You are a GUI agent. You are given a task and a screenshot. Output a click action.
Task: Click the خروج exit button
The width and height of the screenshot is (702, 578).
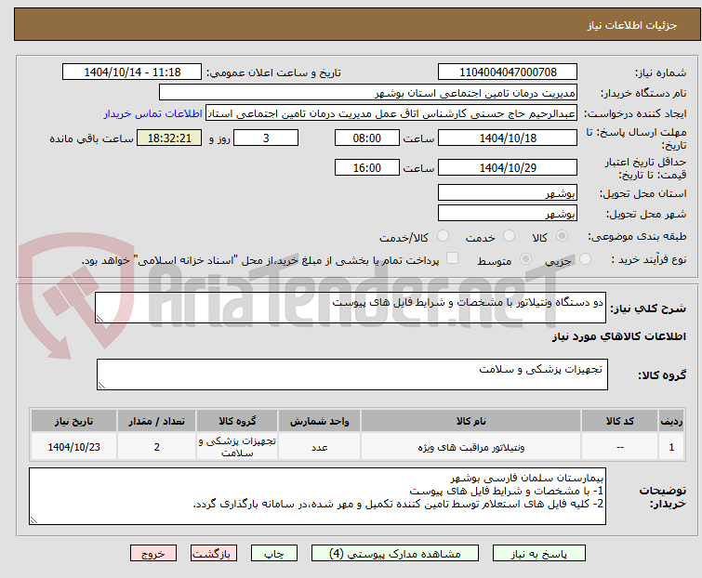tap(153, 554)
